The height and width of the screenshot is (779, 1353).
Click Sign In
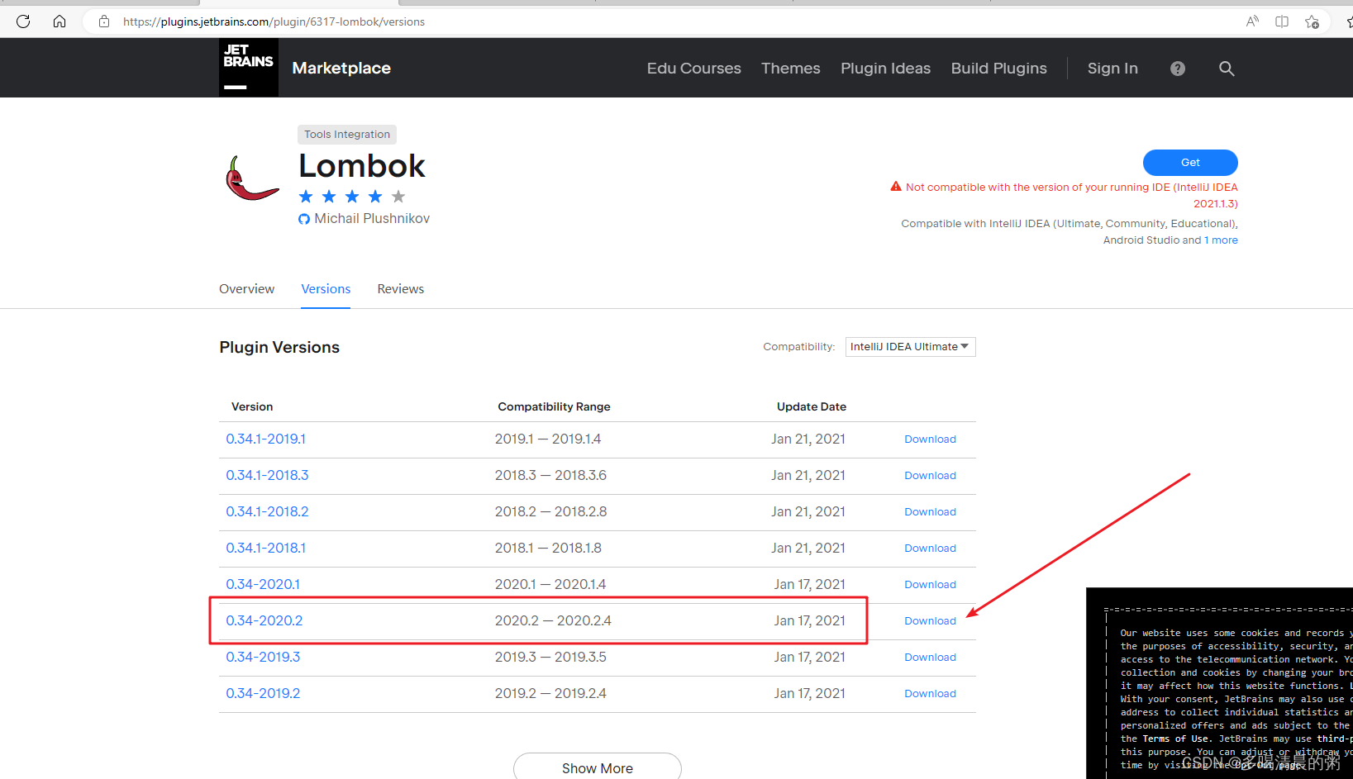click(1112, 69)
